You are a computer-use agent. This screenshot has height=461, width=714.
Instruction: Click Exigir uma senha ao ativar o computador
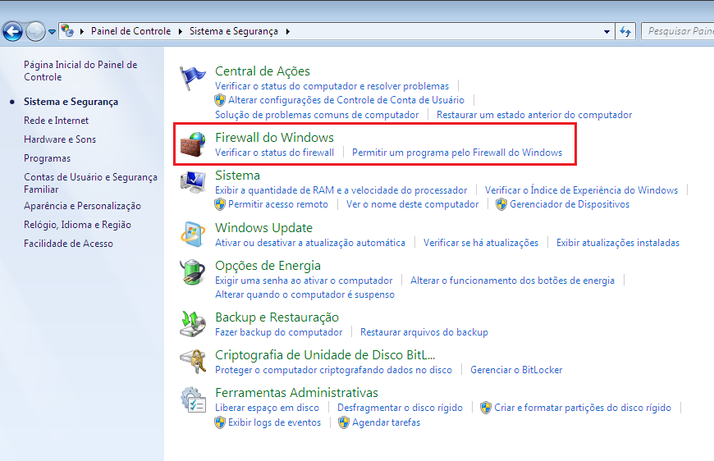(x=304, y=281)
